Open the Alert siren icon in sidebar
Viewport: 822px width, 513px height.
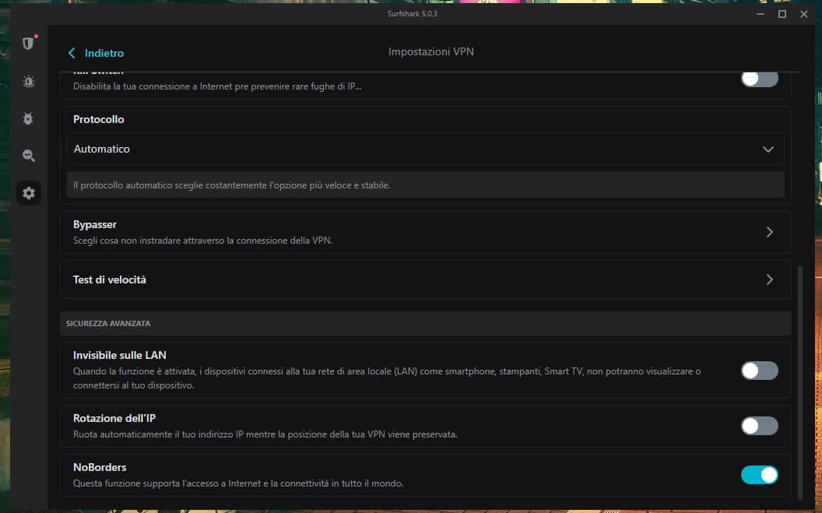[x=29, y=81]
